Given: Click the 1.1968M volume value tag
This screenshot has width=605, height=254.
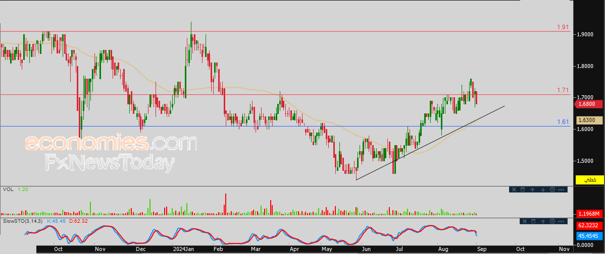Looking at the screenshot, I should [589, 214].
